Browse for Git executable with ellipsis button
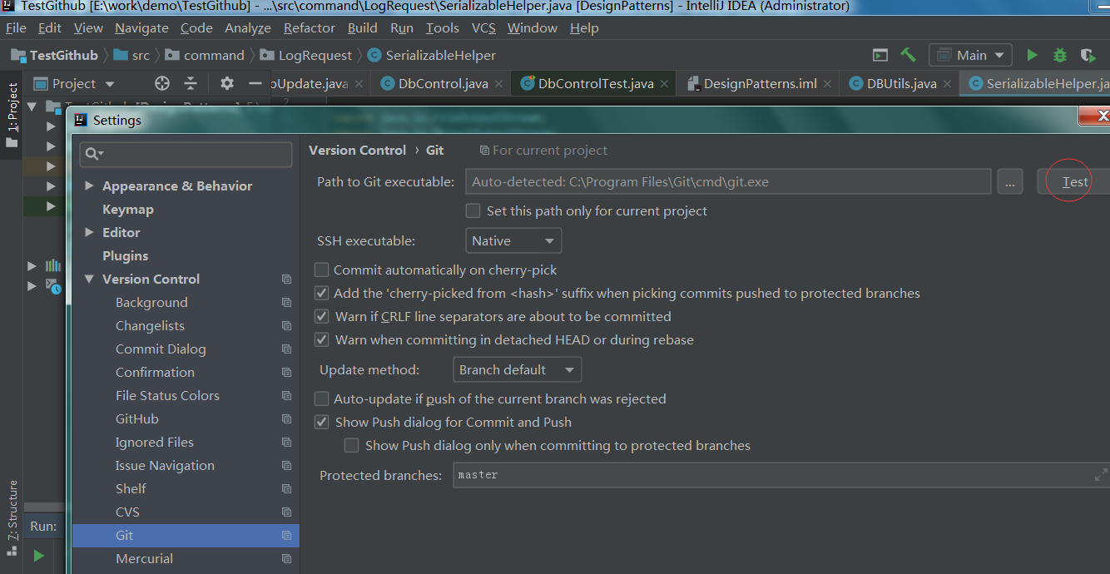This screenshot has width=1110, height=574. (x=1009, y=182)
